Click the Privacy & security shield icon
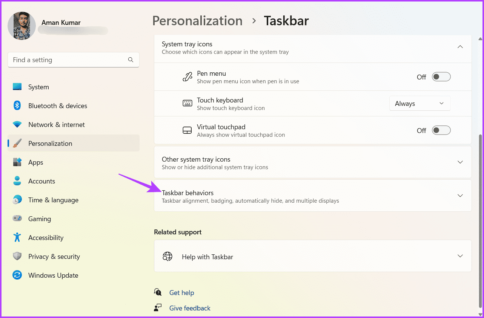 pyautogui.click(x=17, y=257)
